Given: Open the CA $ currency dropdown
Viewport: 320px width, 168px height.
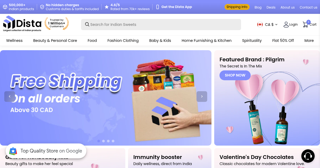Looking at the screenshot, I should point(267,25).
